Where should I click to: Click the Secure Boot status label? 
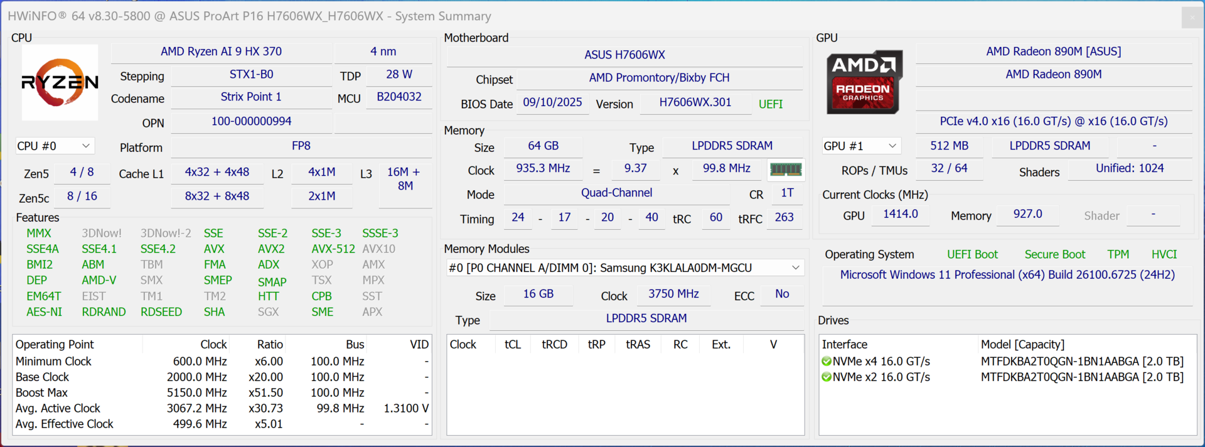click(x=1054, y=255)
